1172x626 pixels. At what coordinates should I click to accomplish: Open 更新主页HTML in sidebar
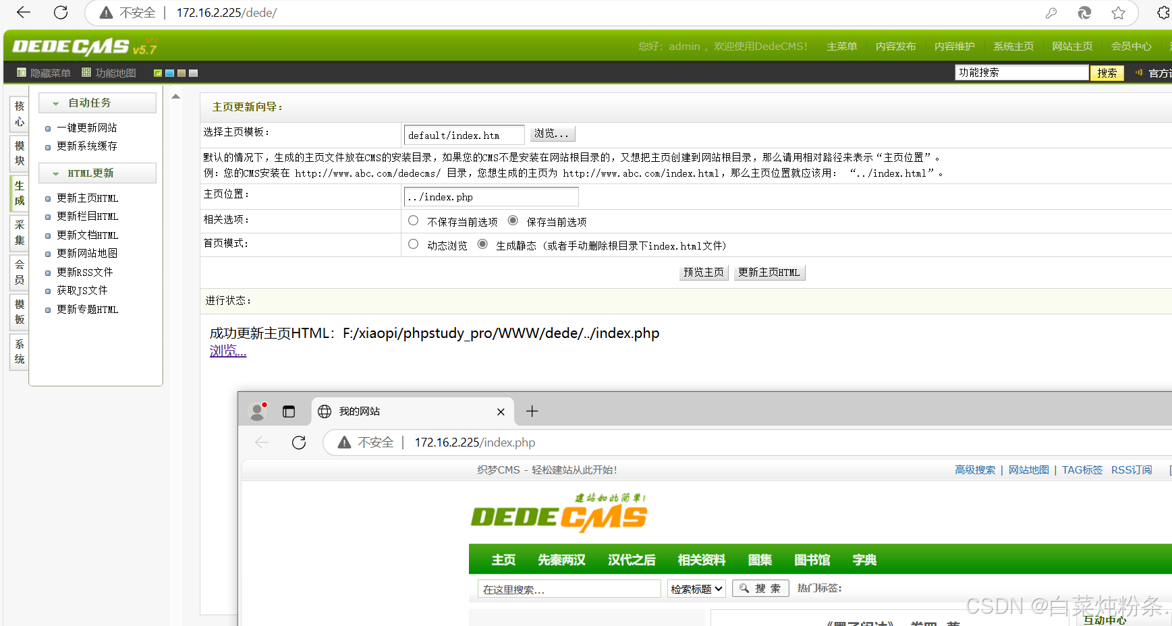[x=87, y=198]
